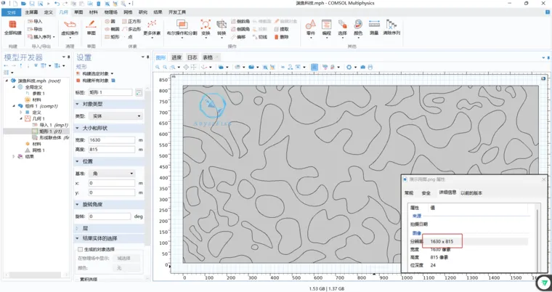Click the camera snapshot icon in graphics toolbar
Viewport: 552px width, 292px height.
363,67
